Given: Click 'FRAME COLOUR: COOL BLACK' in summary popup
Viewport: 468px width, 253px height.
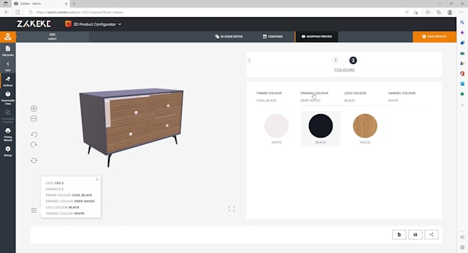Looking at the screenshot, I should click(69, 195).
